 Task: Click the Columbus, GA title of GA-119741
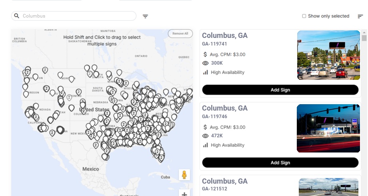[x=225, y=36]
